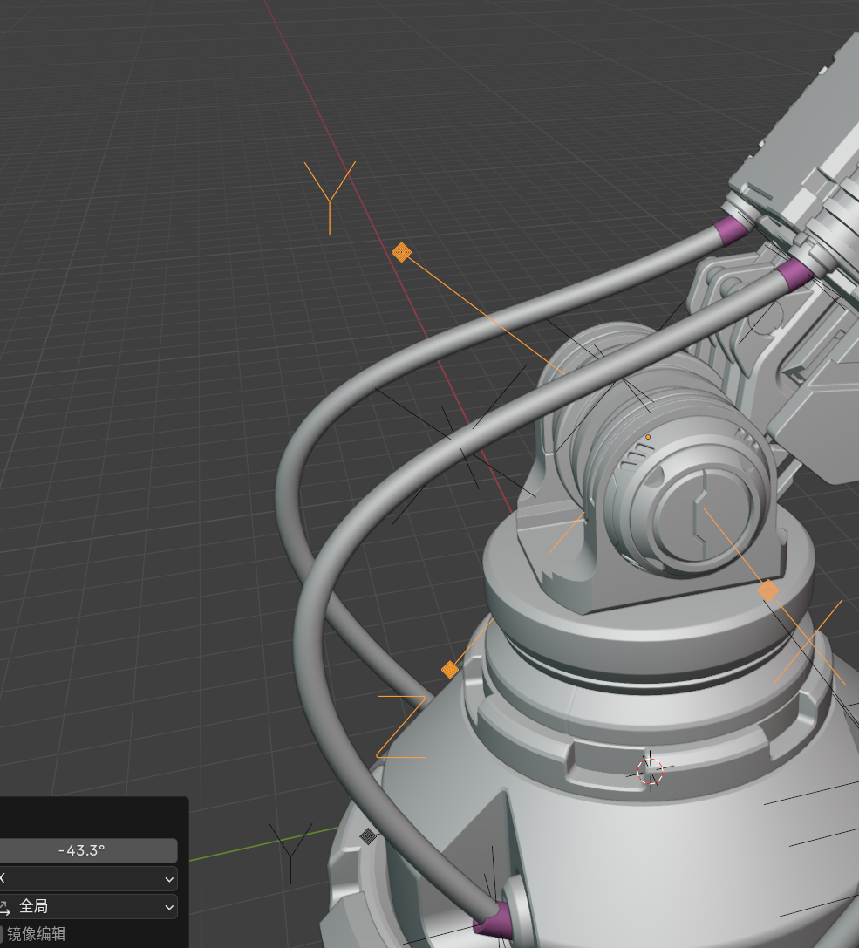859x948 pixels.
Task: Click the orange origin dot on the joint
Action: [648, 437]
